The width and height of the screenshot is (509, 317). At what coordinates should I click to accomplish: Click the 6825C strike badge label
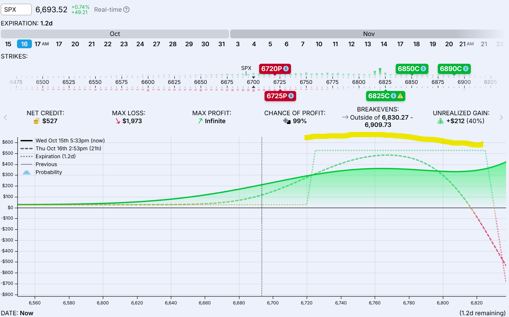(378, 96)
